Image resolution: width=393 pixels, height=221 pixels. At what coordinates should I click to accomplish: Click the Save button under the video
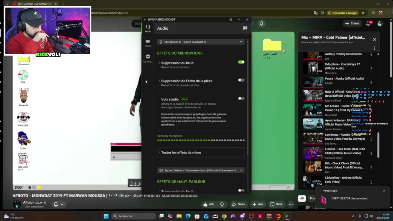click(x=276, y=204)
